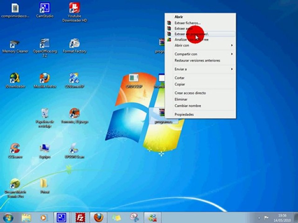
Task: Select the Mozilla Firefox desktop shortcut
Action: click(45, 81)
